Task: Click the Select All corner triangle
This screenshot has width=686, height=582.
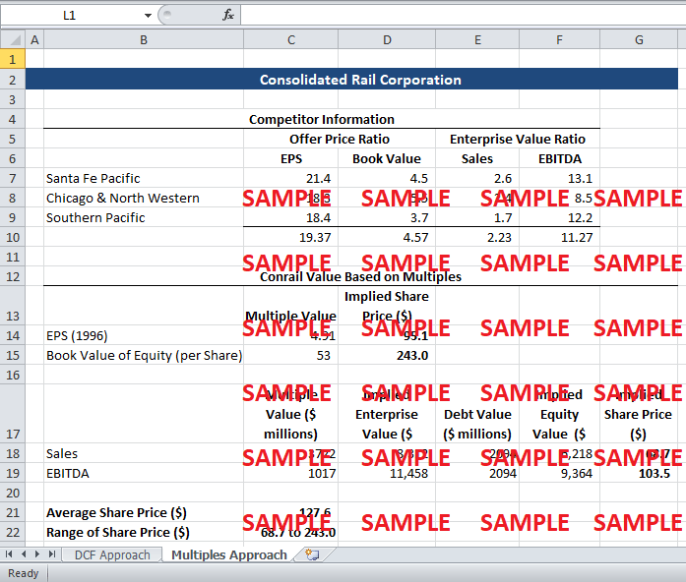Action: pos(13,39)
